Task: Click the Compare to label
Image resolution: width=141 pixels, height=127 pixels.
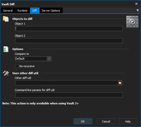Action: pyautogui.click(x=22, y=54)
